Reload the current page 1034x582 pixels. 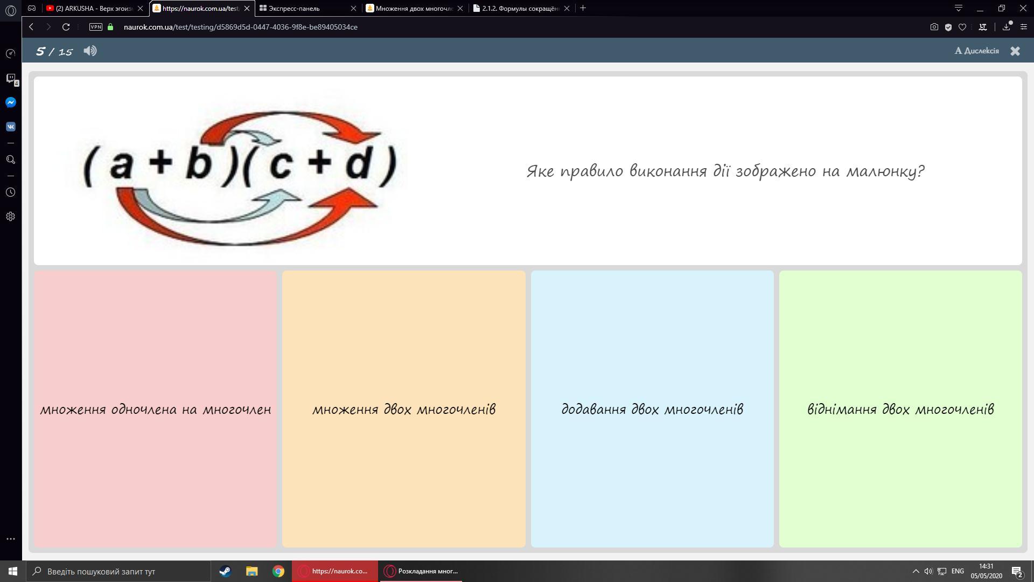pyautogui.click(x=66, y=27)
